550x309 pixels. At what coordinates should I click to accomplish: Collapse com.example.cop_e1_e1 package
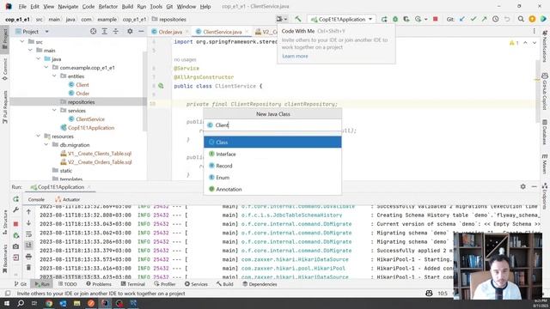click(46, 68)
